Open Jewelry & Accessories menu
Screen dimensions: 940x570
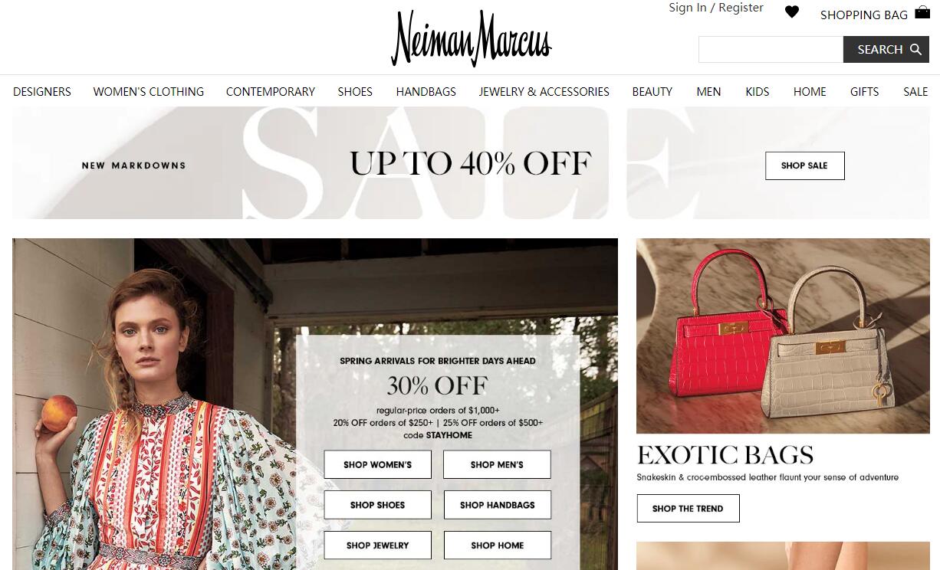click(x=544, y=91)
